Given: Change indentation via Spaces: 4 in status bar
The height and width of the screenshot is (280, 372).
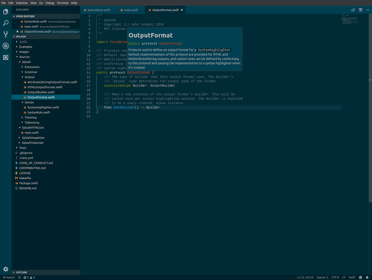Looking at the screenshot, I should click(322, 277).
